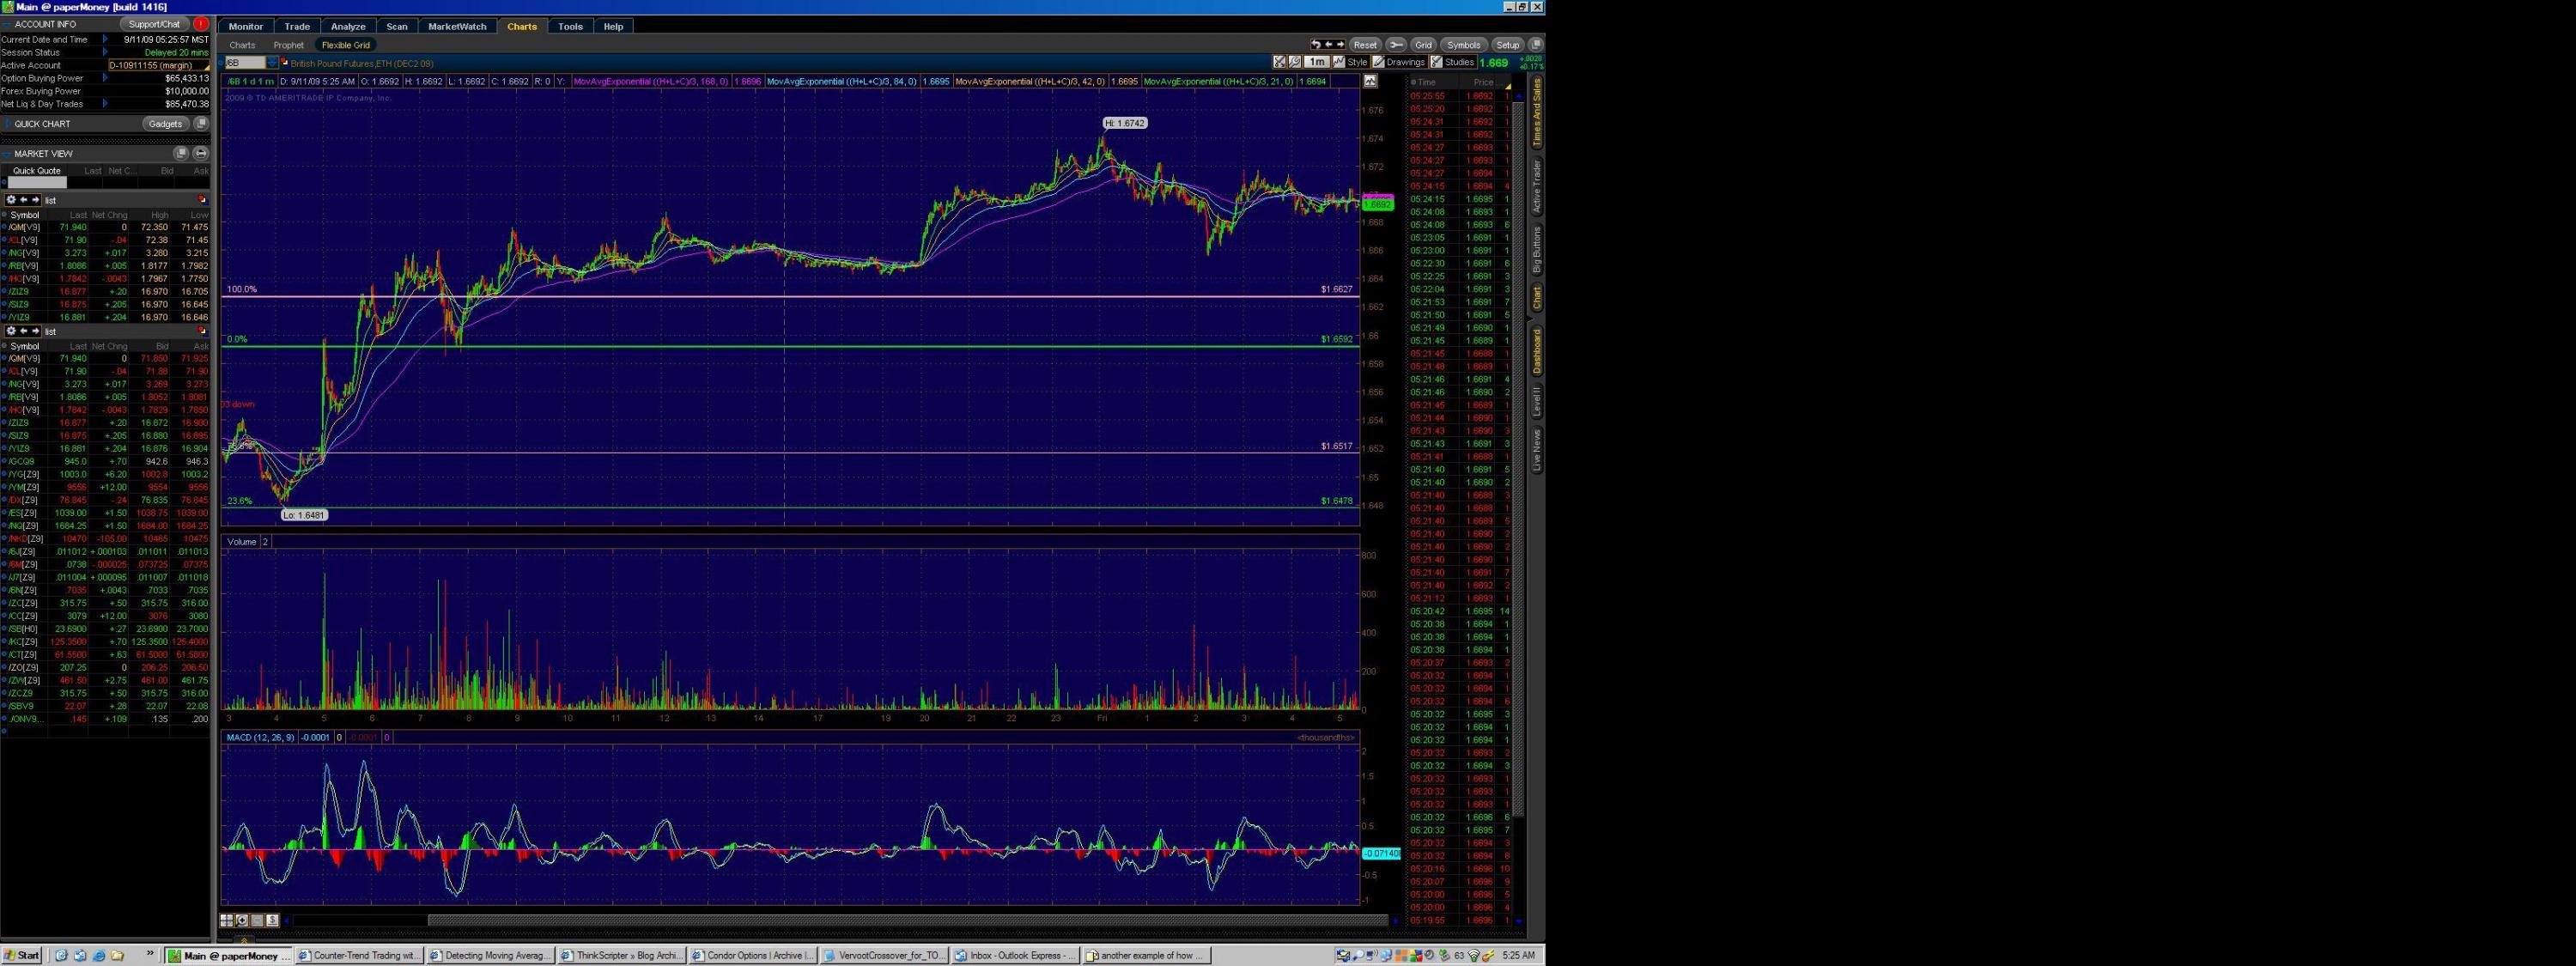Open the Grid button menu

[1423, 45]
